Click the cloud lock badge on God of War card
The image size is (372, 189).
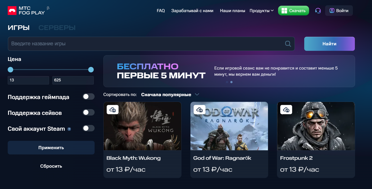200,110
